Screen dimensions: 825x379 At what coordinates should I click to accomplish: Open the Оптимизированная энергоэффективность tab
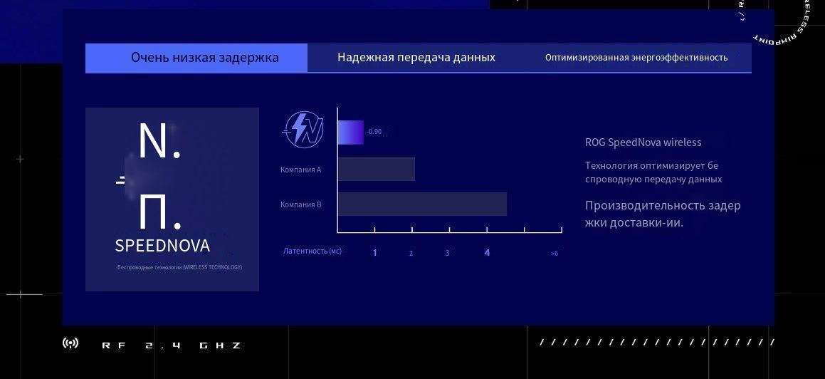click(636, 58)
